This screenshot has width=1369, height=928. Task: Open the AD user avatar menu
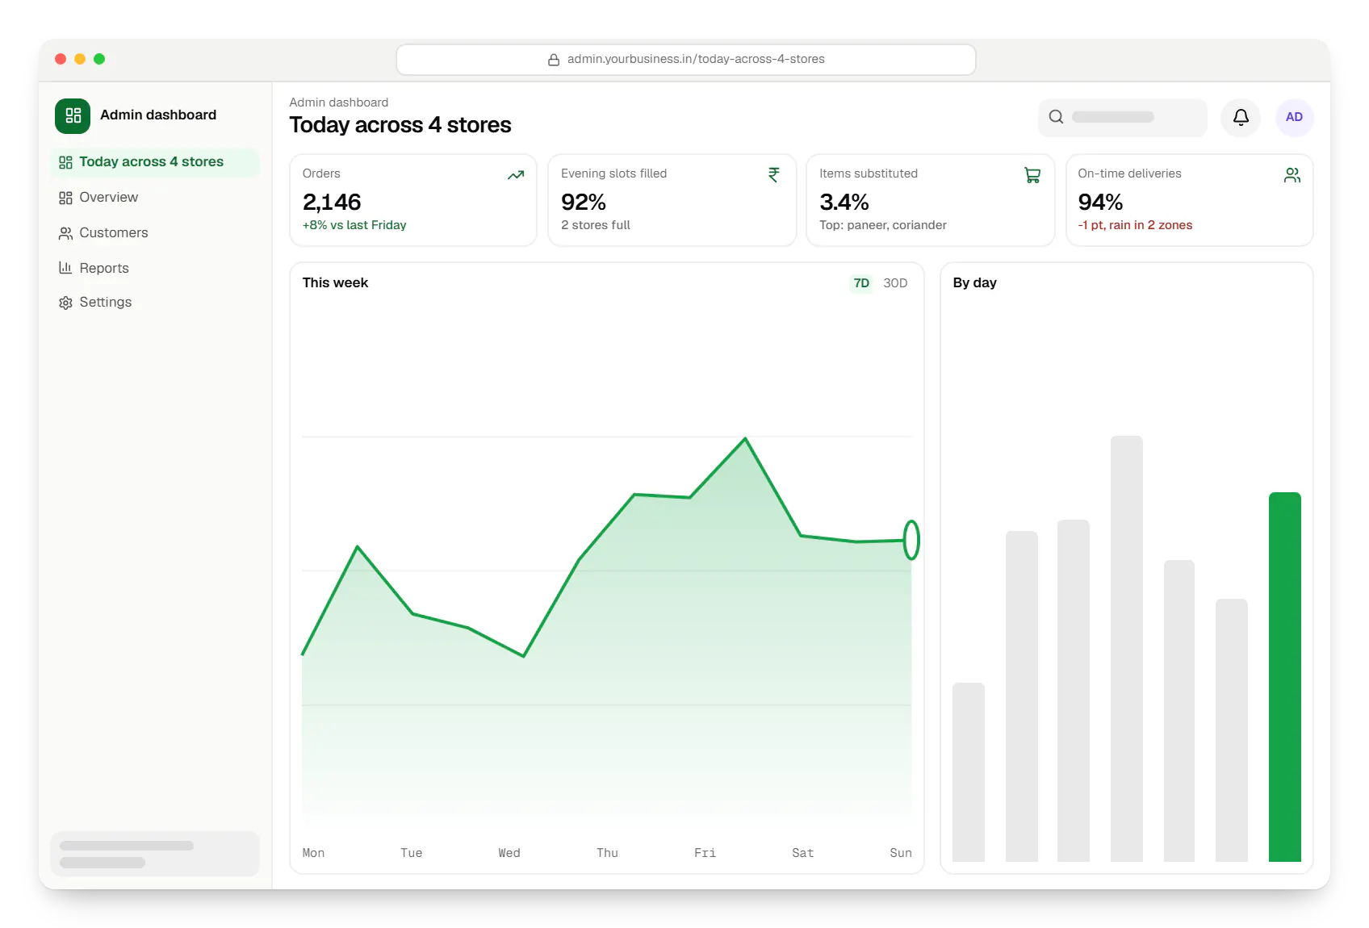click(1294, 117)
